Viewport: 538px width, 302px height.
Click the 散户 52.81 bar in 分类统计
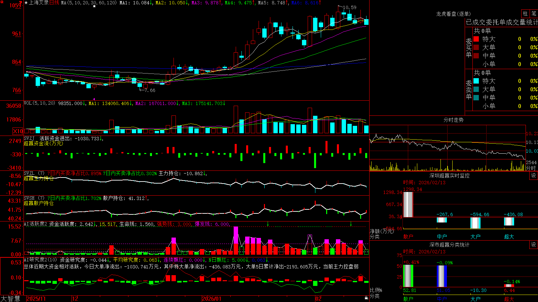tap(408, 276)
